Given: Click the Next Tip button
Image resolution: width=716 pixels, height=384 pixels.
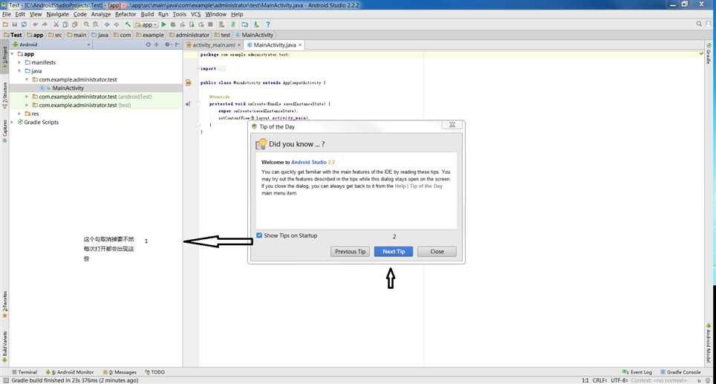Looking at the screenshot, I should (394, 252).
